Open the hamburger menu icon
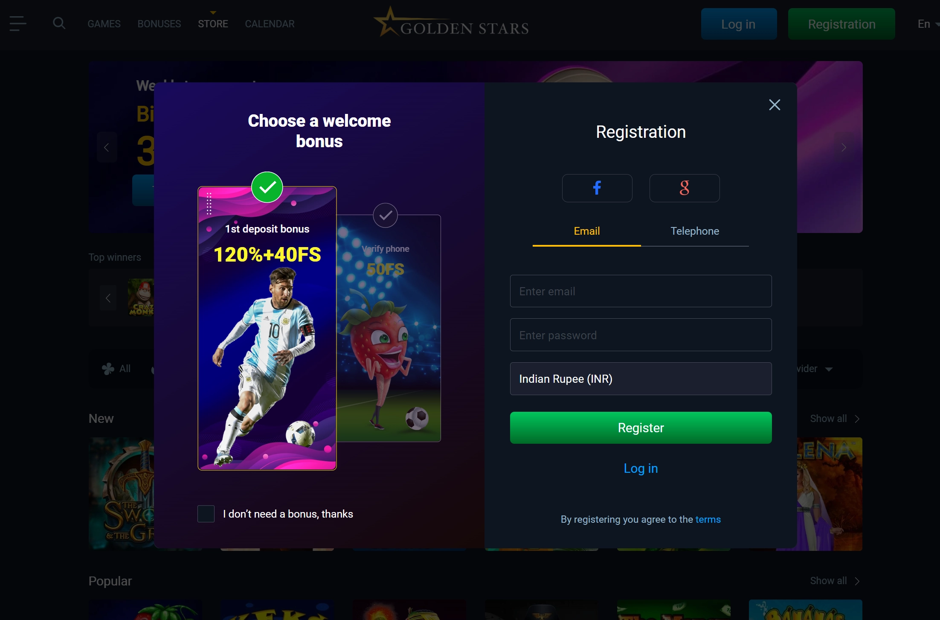 [x=18, y=23]
